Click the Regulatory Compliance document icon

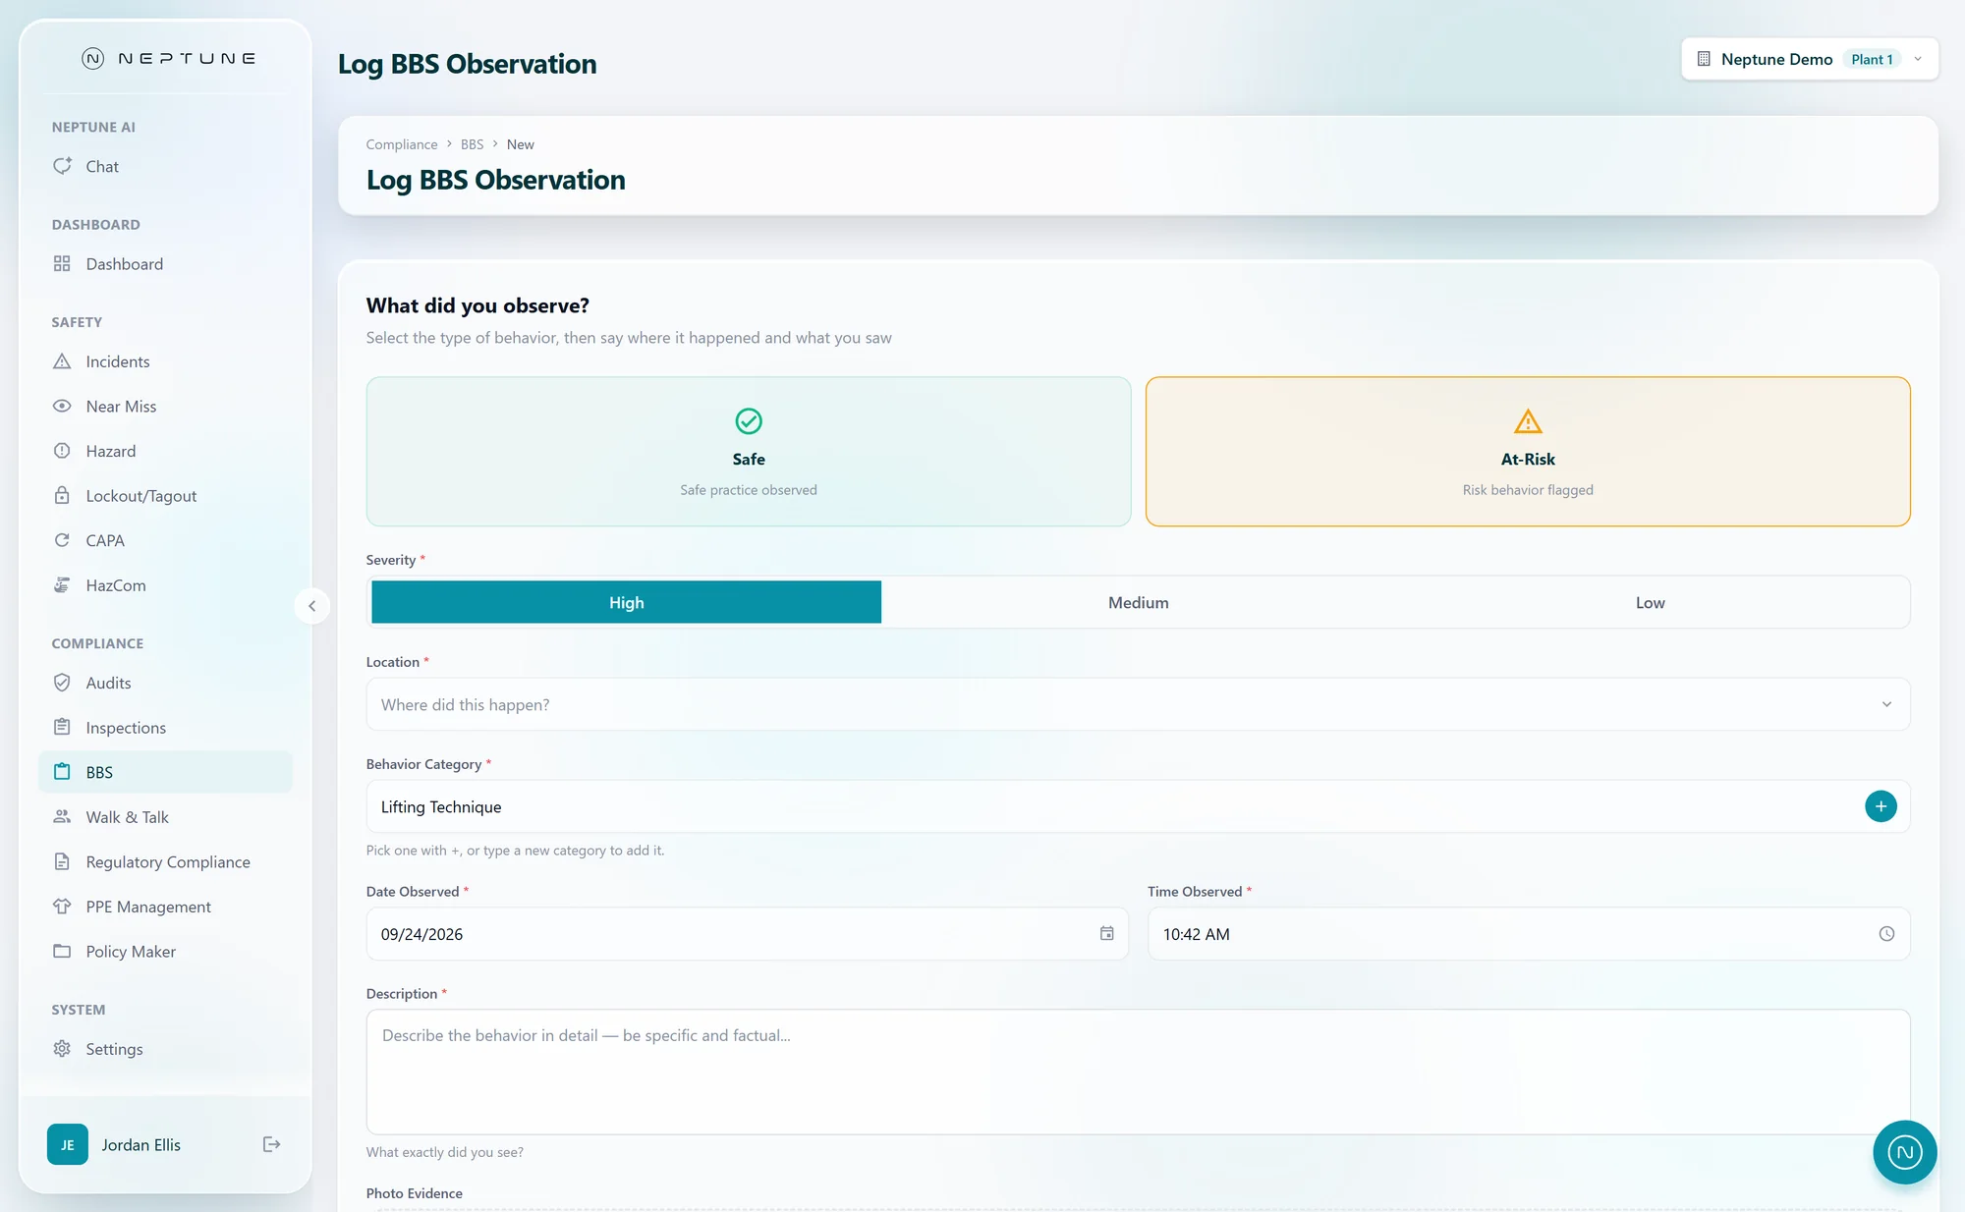(62, 861)
